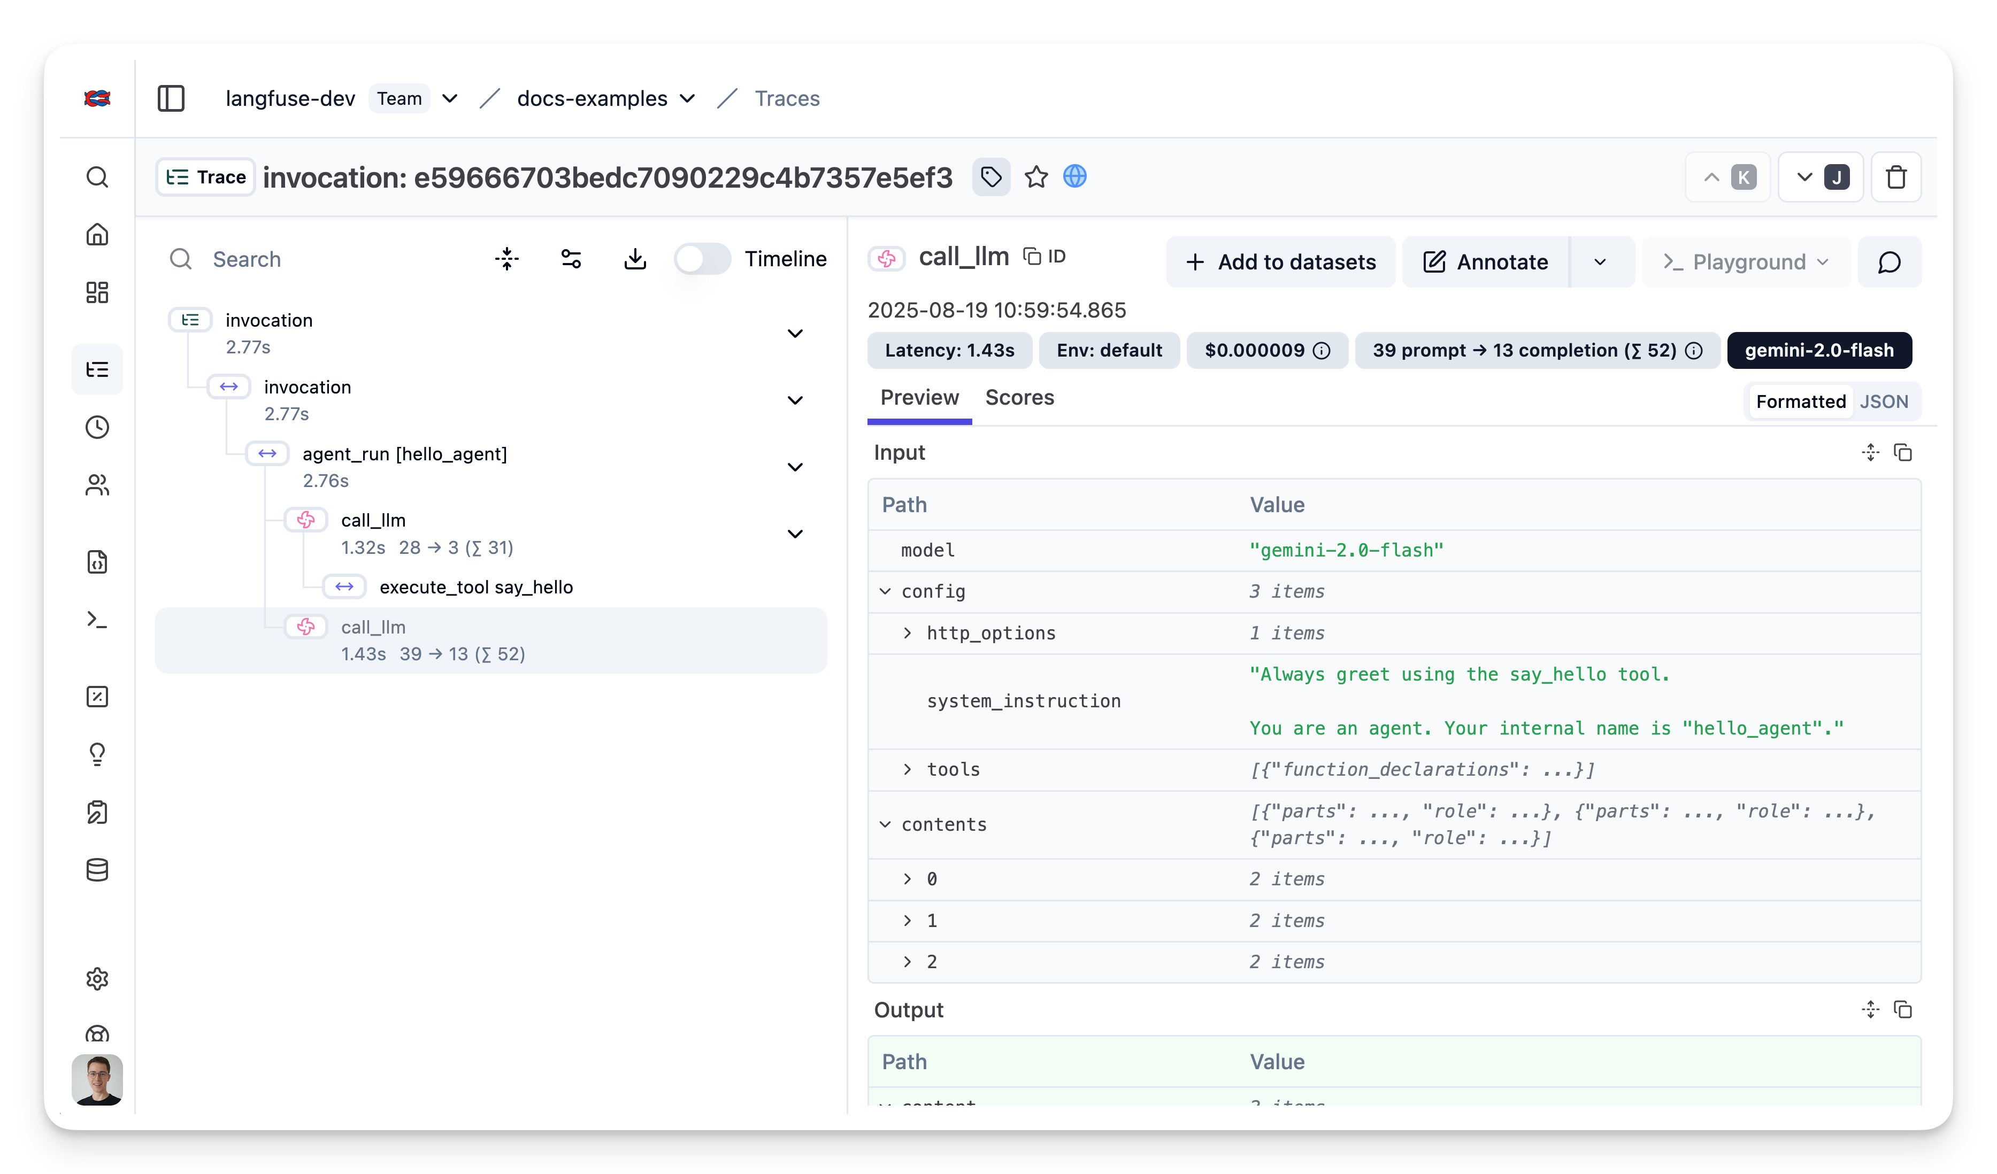The image size is (1997, 1174).
Task: Open the Dashboards panel from sidebar
Action: (97, 292)
